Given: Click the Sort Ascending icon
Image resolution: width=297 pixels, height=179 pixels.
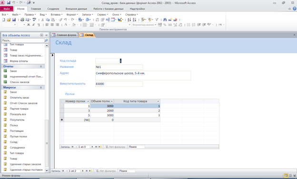Looking at the screenshot, I should pyautogui.click(x=129, y=19).
